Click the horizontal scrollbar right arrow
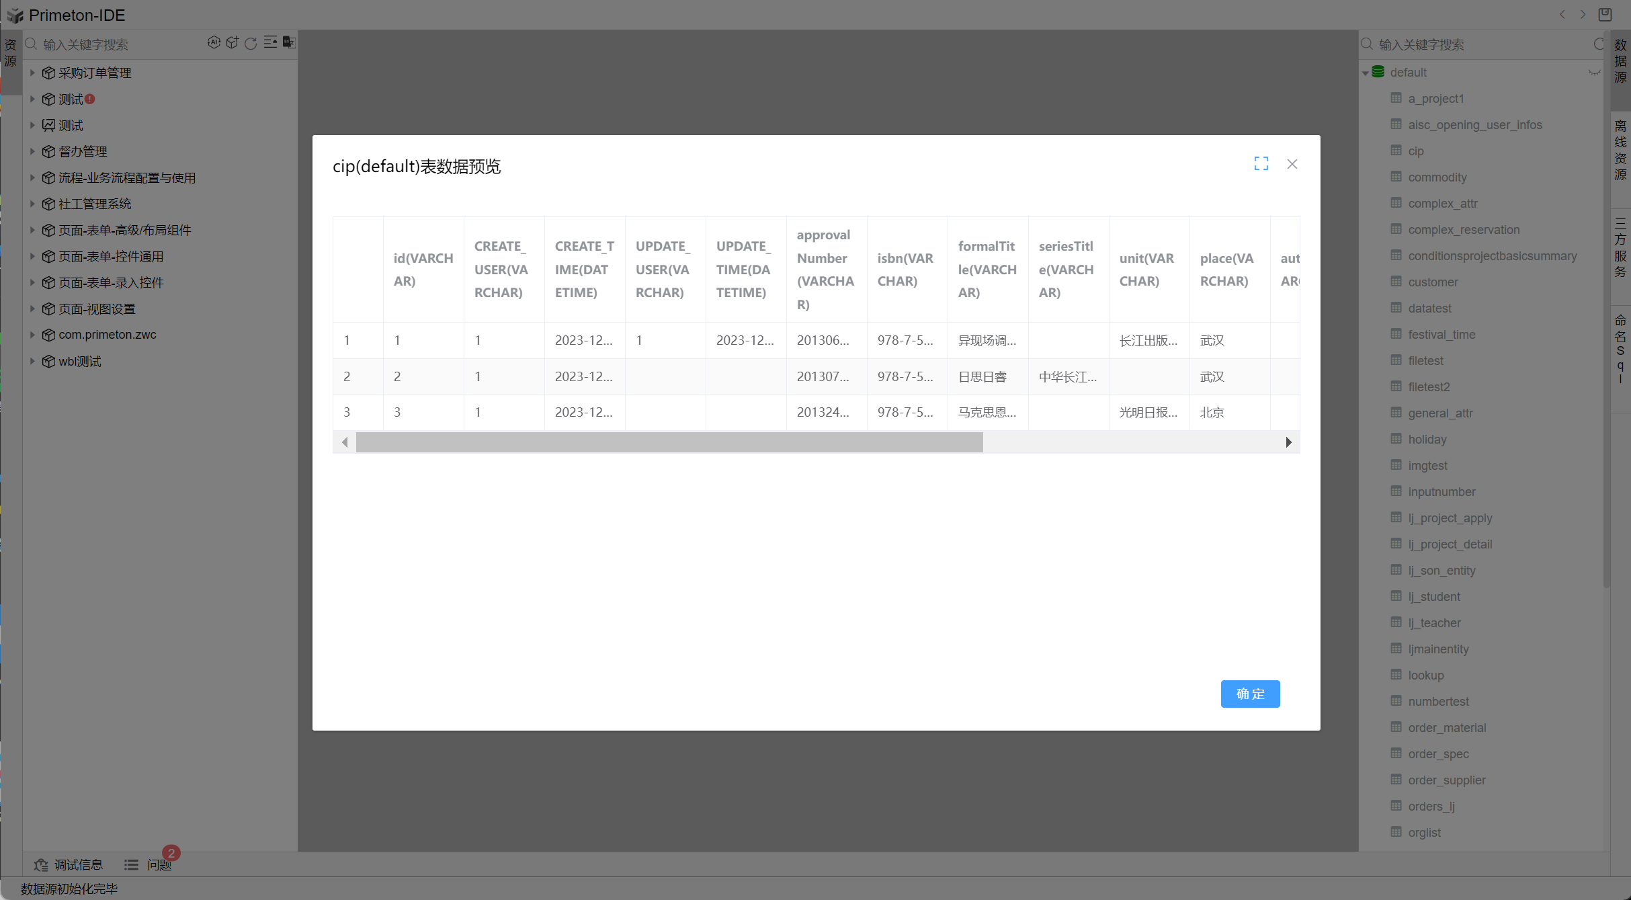Viewport: 1631px width, 900px height. point(1288,442)
